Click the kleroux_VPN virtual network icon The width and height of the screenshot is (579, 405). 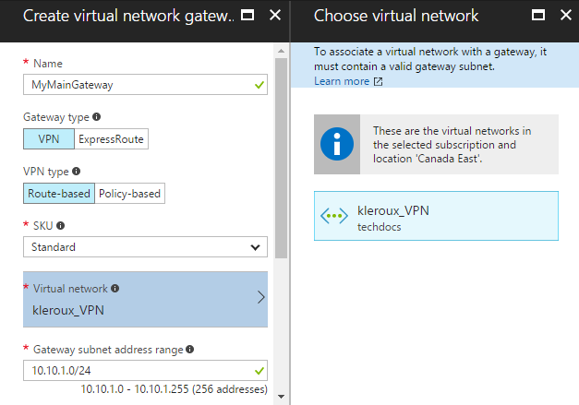[x=334, y=216]
